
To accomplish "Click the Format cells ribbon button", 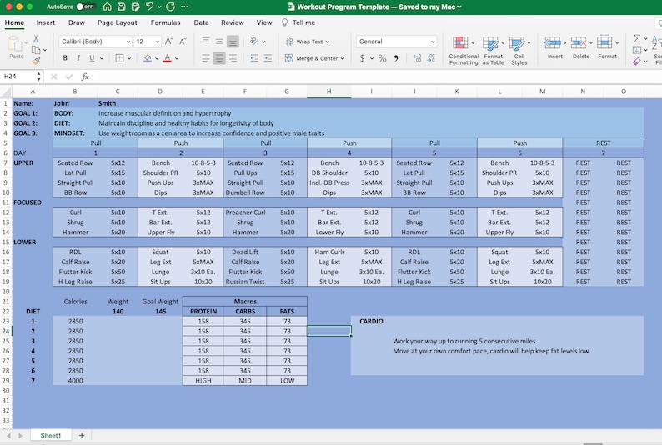I will click(607, 47).
